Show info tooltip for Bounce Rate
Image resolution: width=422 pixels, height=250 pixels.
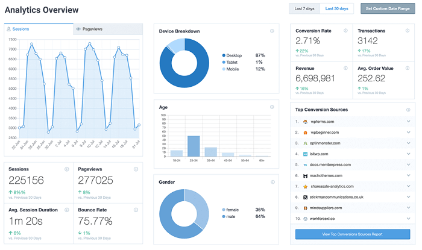coord(136,210)
